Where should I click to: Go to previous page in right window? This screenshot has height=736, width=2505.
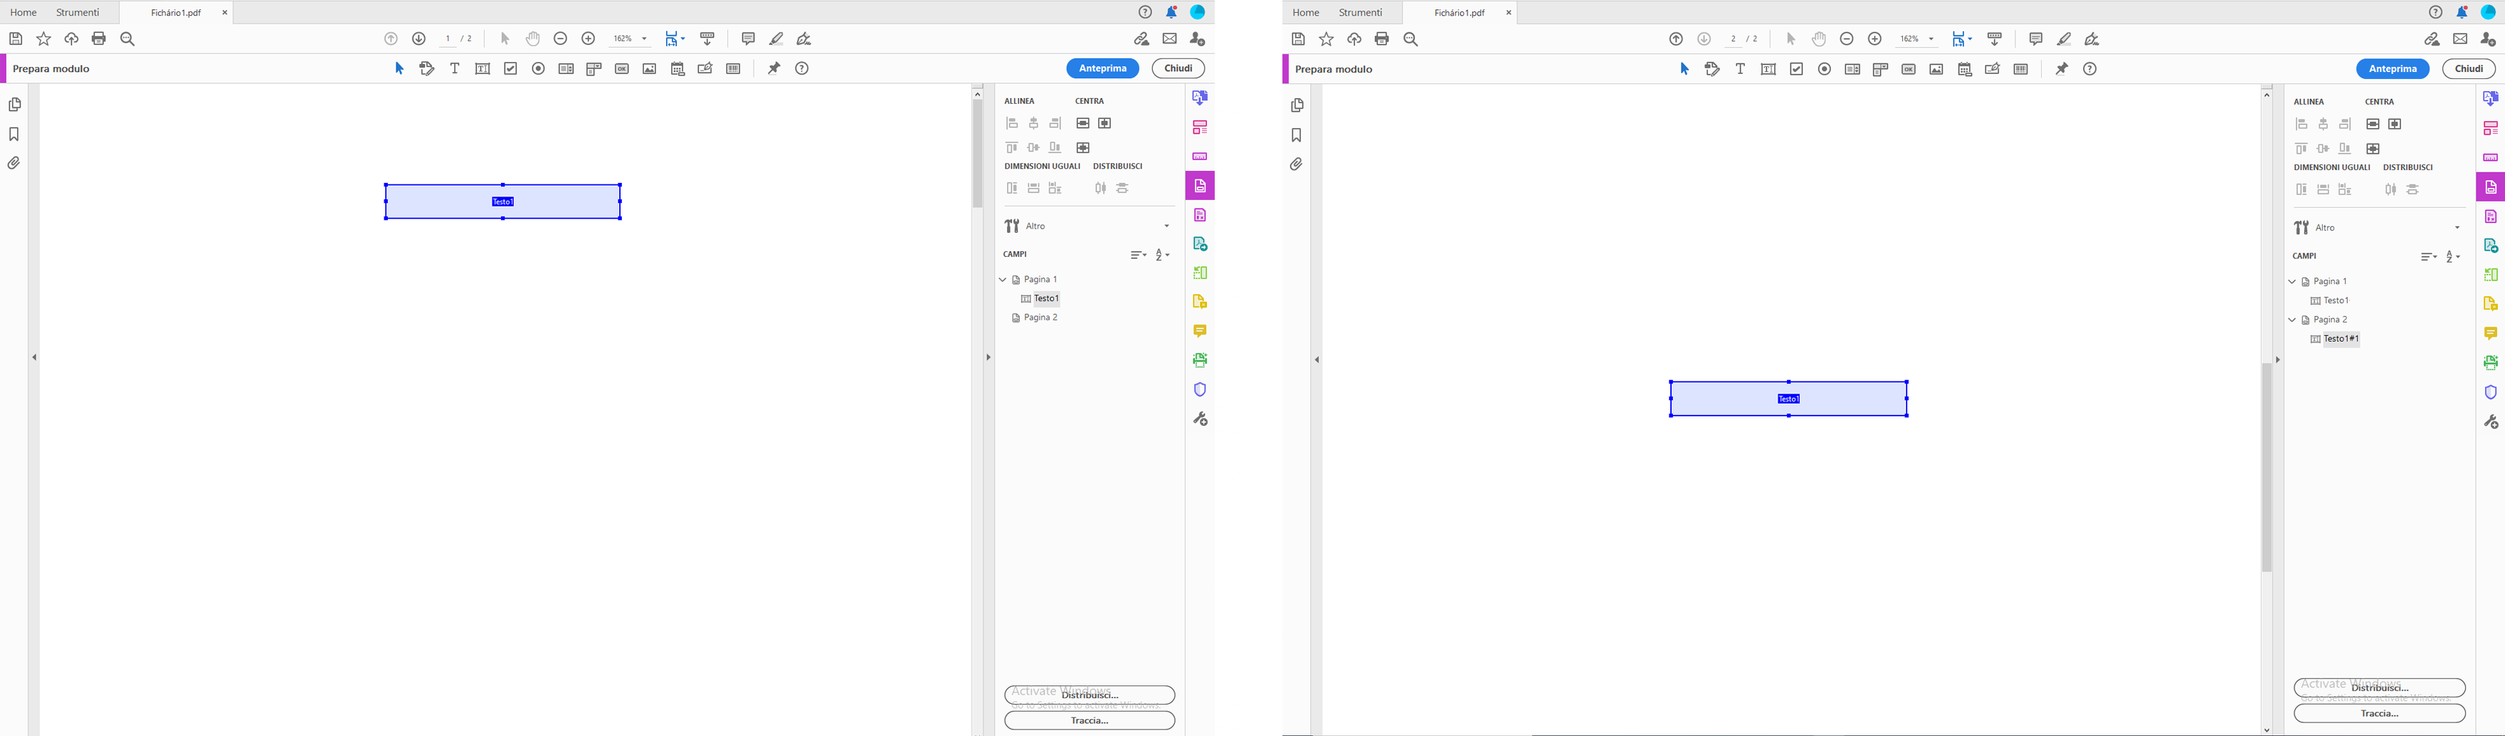tap(1677, 40)
